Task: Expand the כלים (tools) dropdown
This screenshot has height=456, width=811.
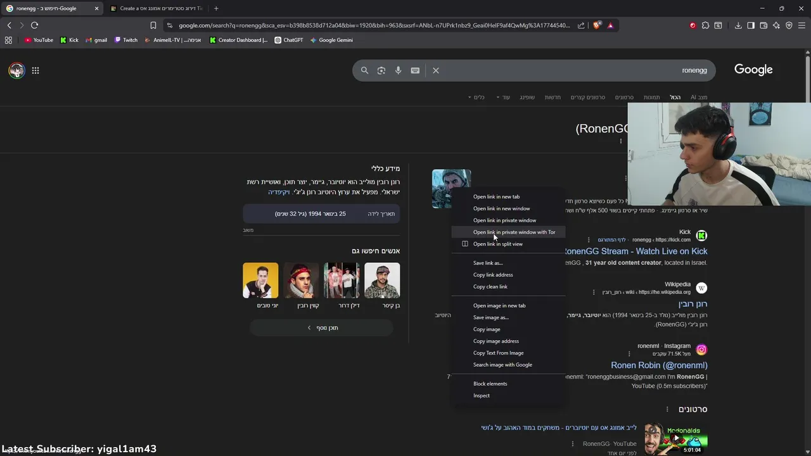Action: (476, 97)
